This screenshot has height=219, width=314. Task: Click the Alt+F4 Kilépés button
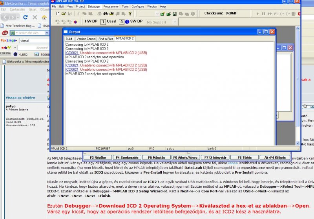[x=275, y=158]
